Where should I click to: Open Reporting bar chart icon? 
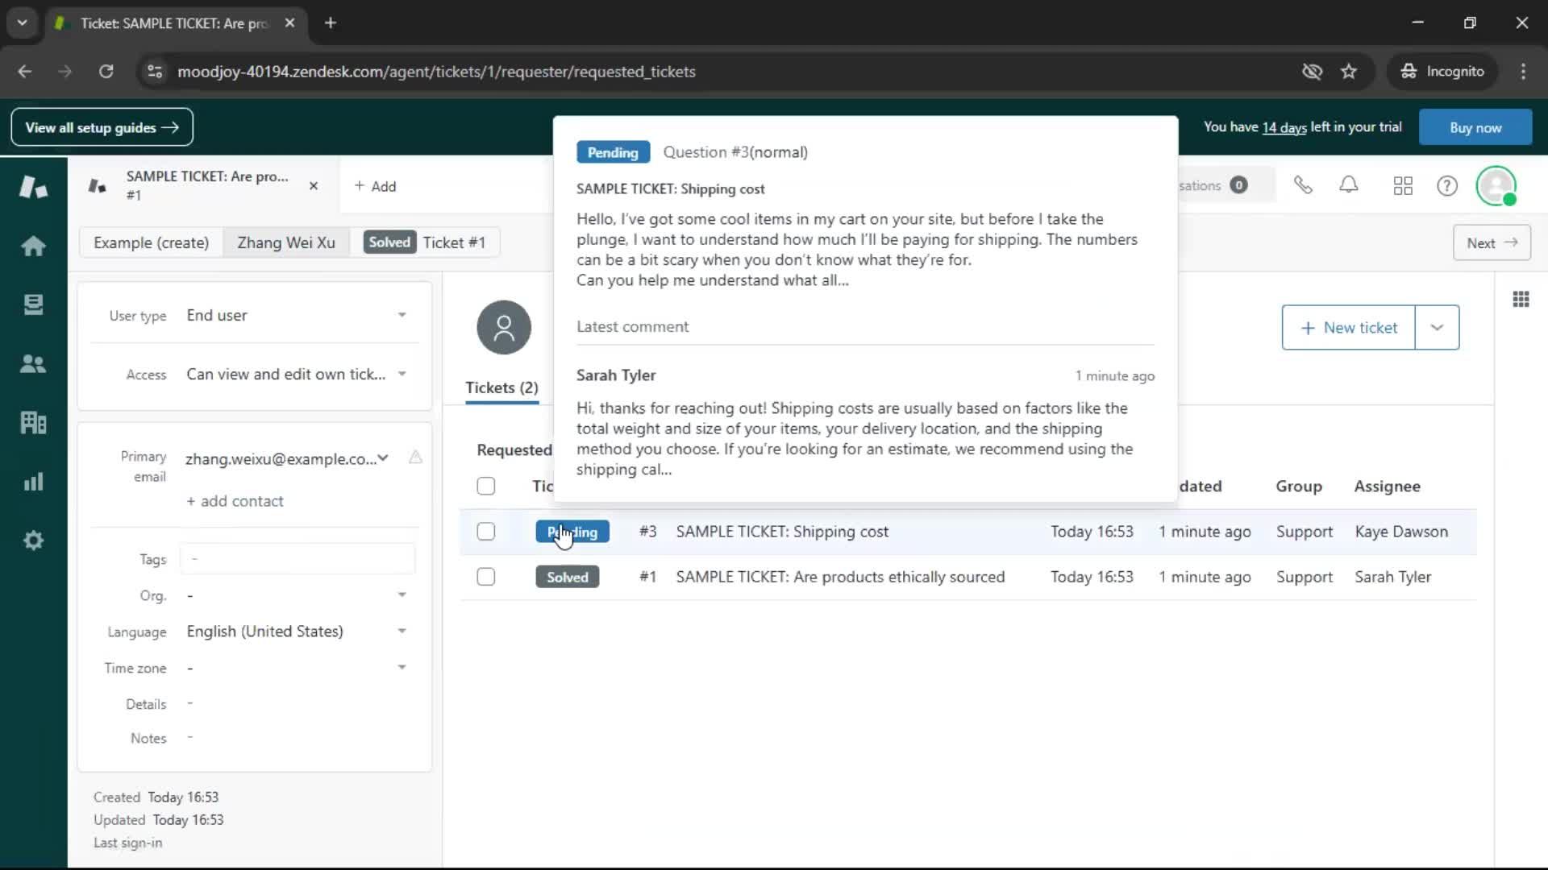(x=33, y=482)
